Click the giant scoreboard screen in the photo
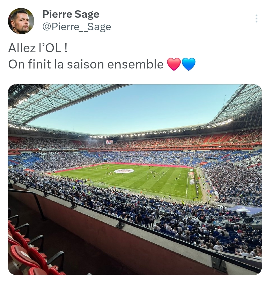This screenshot has height=282, width=262. (109, 142)
